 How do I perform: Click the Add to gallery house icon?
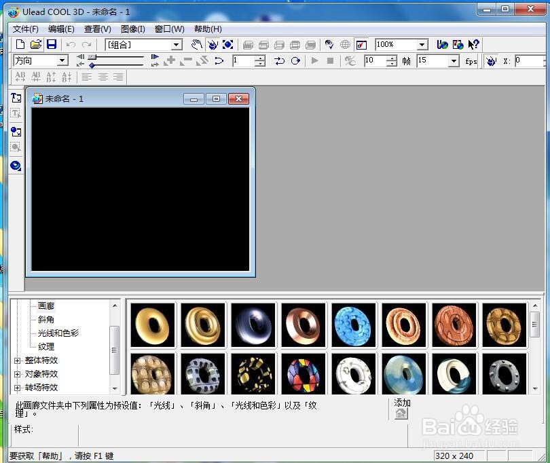401,414
